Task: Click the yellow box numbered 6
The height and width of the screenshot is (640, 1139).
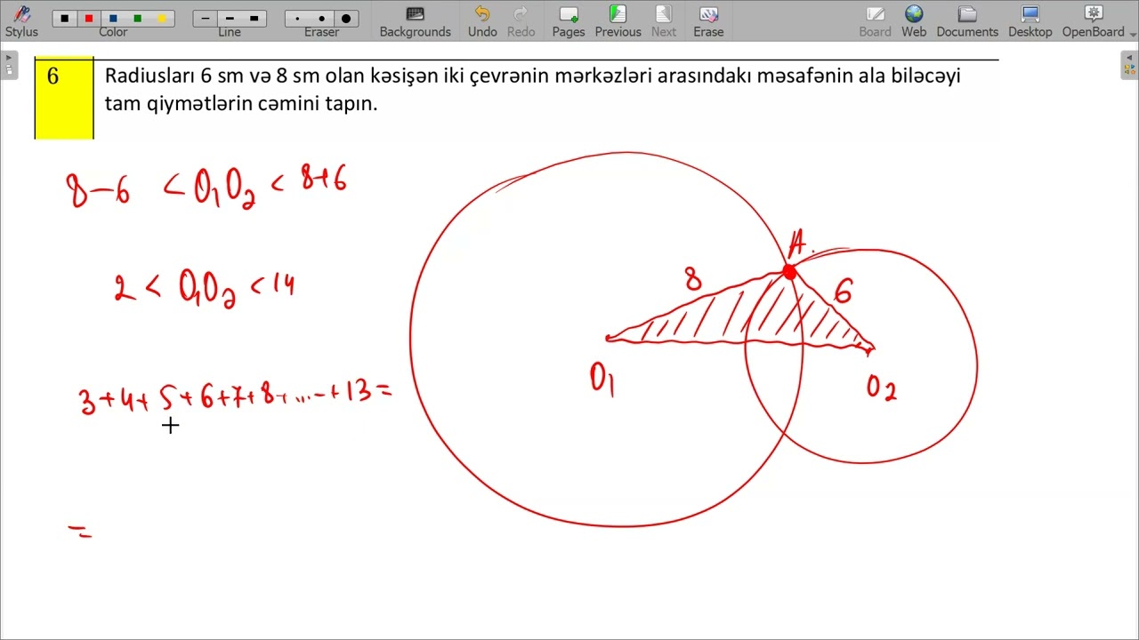Action: 64,99
